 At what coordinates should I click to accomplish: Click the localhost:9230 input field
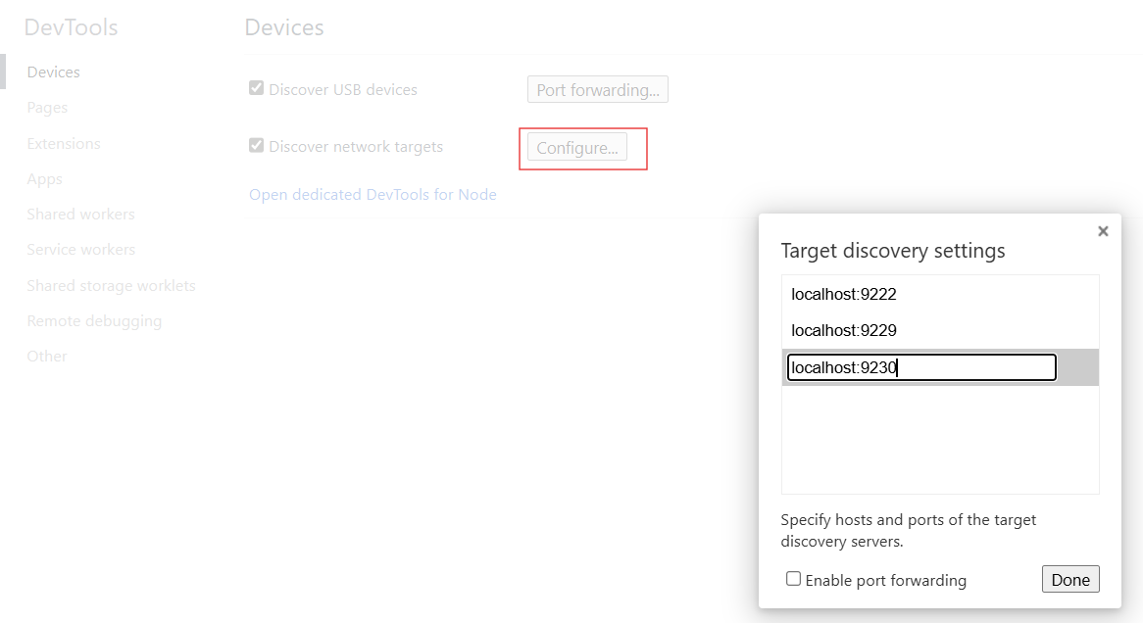[x=921, y=367]
